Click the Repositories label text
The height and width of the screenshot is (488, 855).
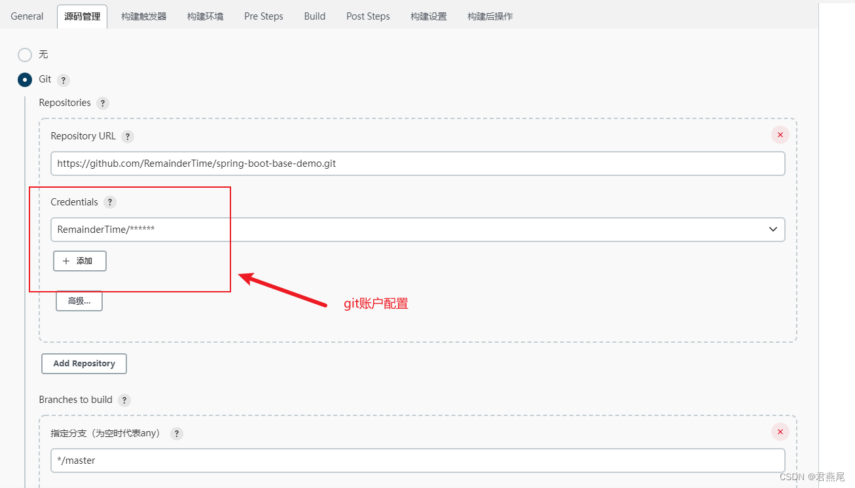pos(65,103)
